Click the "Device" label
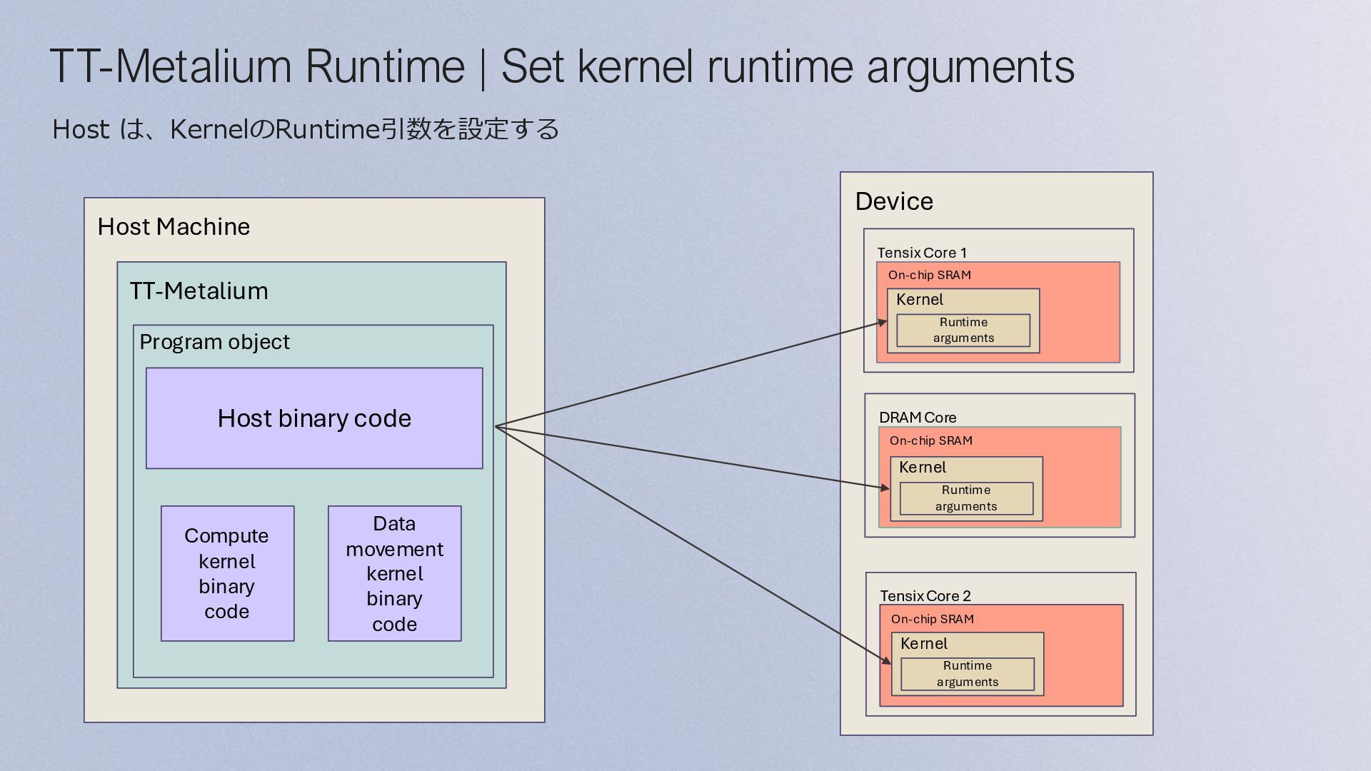 pos(894,201)
